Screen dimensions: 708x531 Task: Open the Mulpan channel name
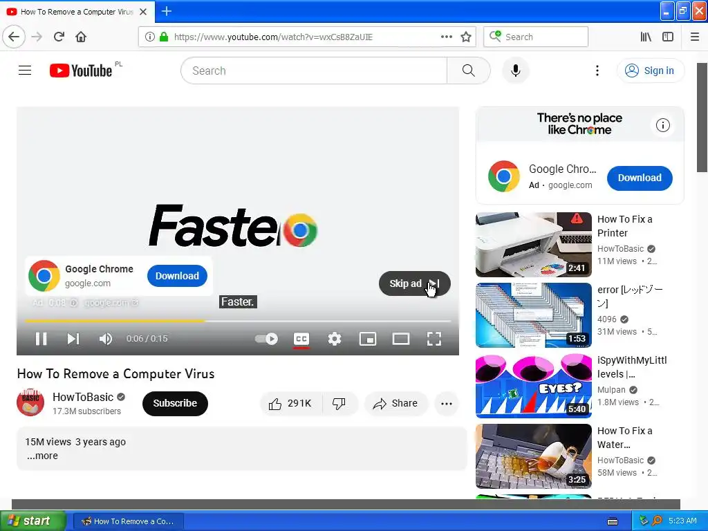pos(611,390)
